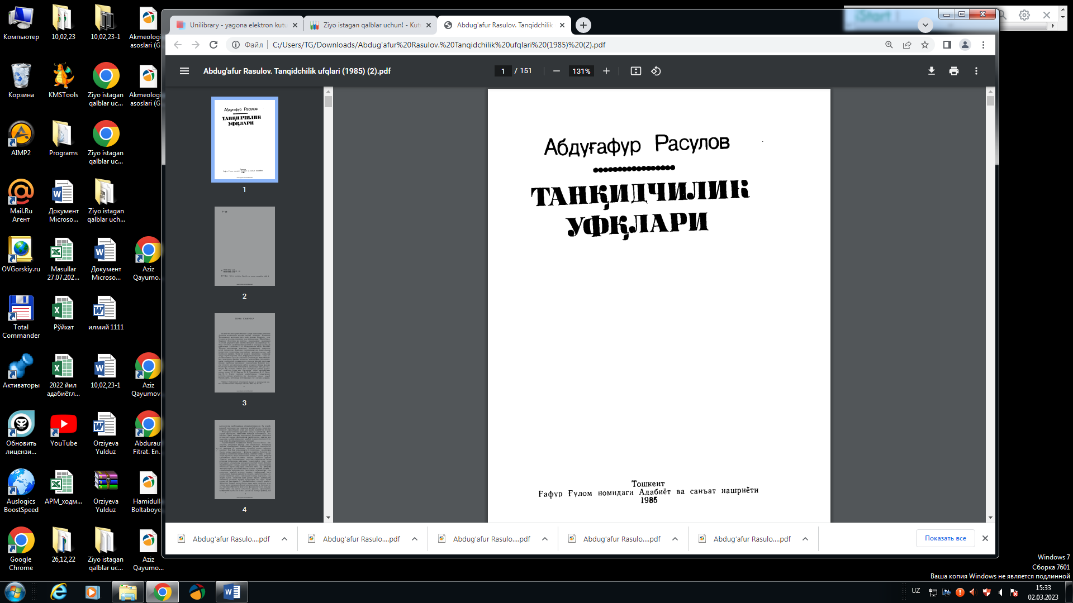Open a new browser tab
Screen dimensions: 1073x603
click(x=583, y=25)
